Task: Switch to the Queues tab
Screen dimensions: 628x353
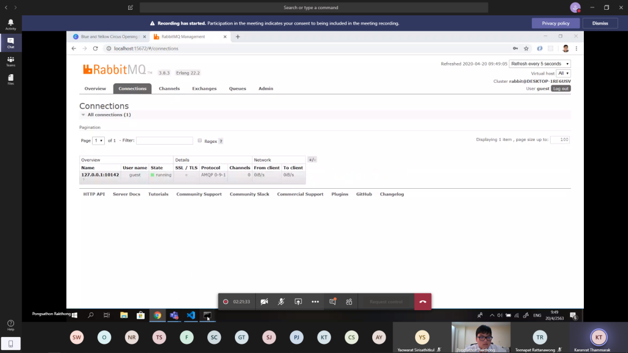Action: 237,89
